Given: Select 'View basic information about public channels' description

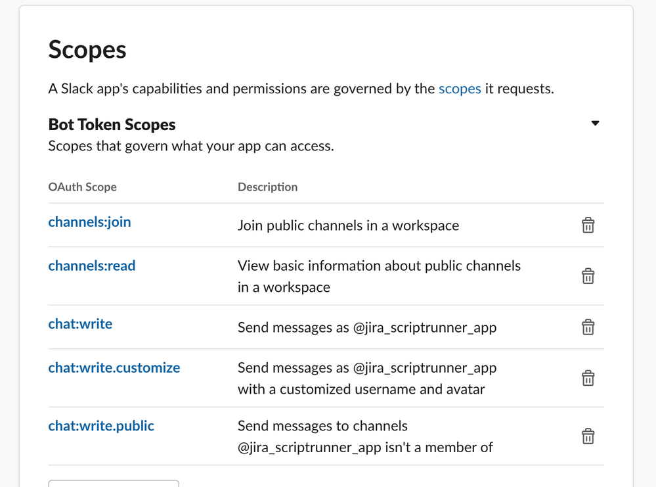Looking at the screenshot, I should 379,266.
